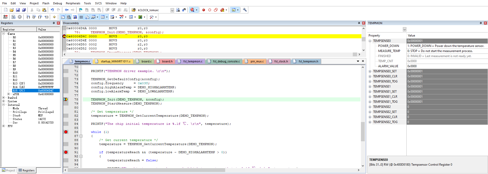Viewport: 488px width, 174px height.
Task: Expand the xPSR register node
Action: click(x=8, y=94)
